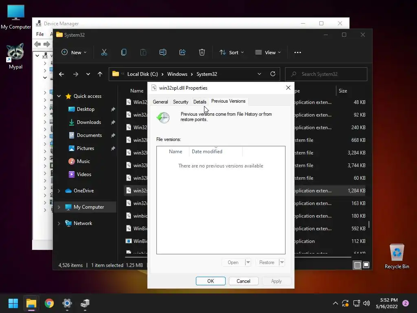The width and height of the screenshot is (417, 313).
Task: Open Downloads in Quick access
Action: point(89,122)
